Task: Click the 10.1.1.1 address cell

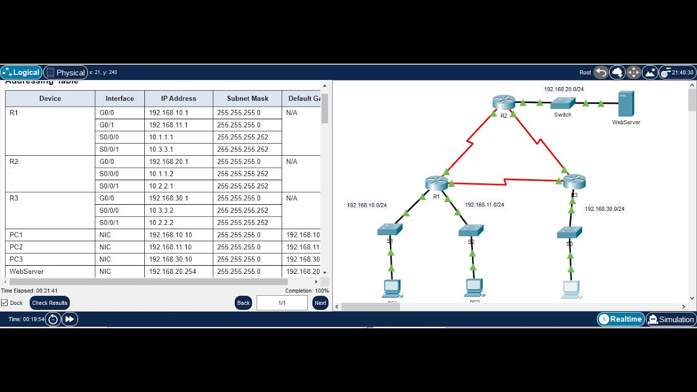Action: click(179, 137)
